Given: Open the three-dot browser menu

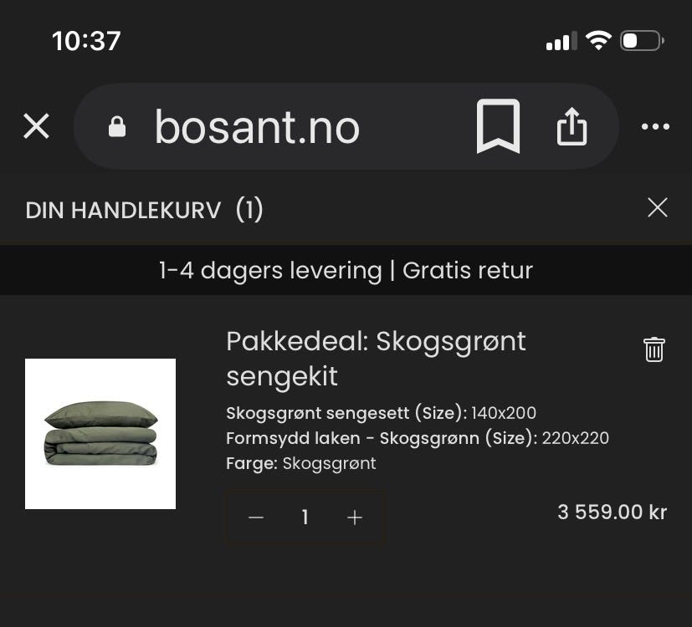Looking at the screenshot, I should coord(655,127).
